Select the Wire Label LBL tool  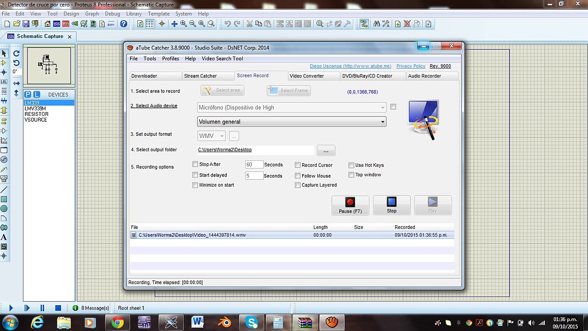coord(4,82)
